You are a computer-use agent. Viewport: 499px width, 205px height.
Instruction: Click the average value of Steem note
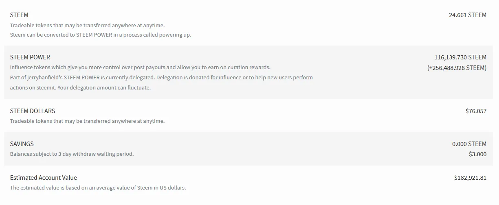click(x=98, y=188)
